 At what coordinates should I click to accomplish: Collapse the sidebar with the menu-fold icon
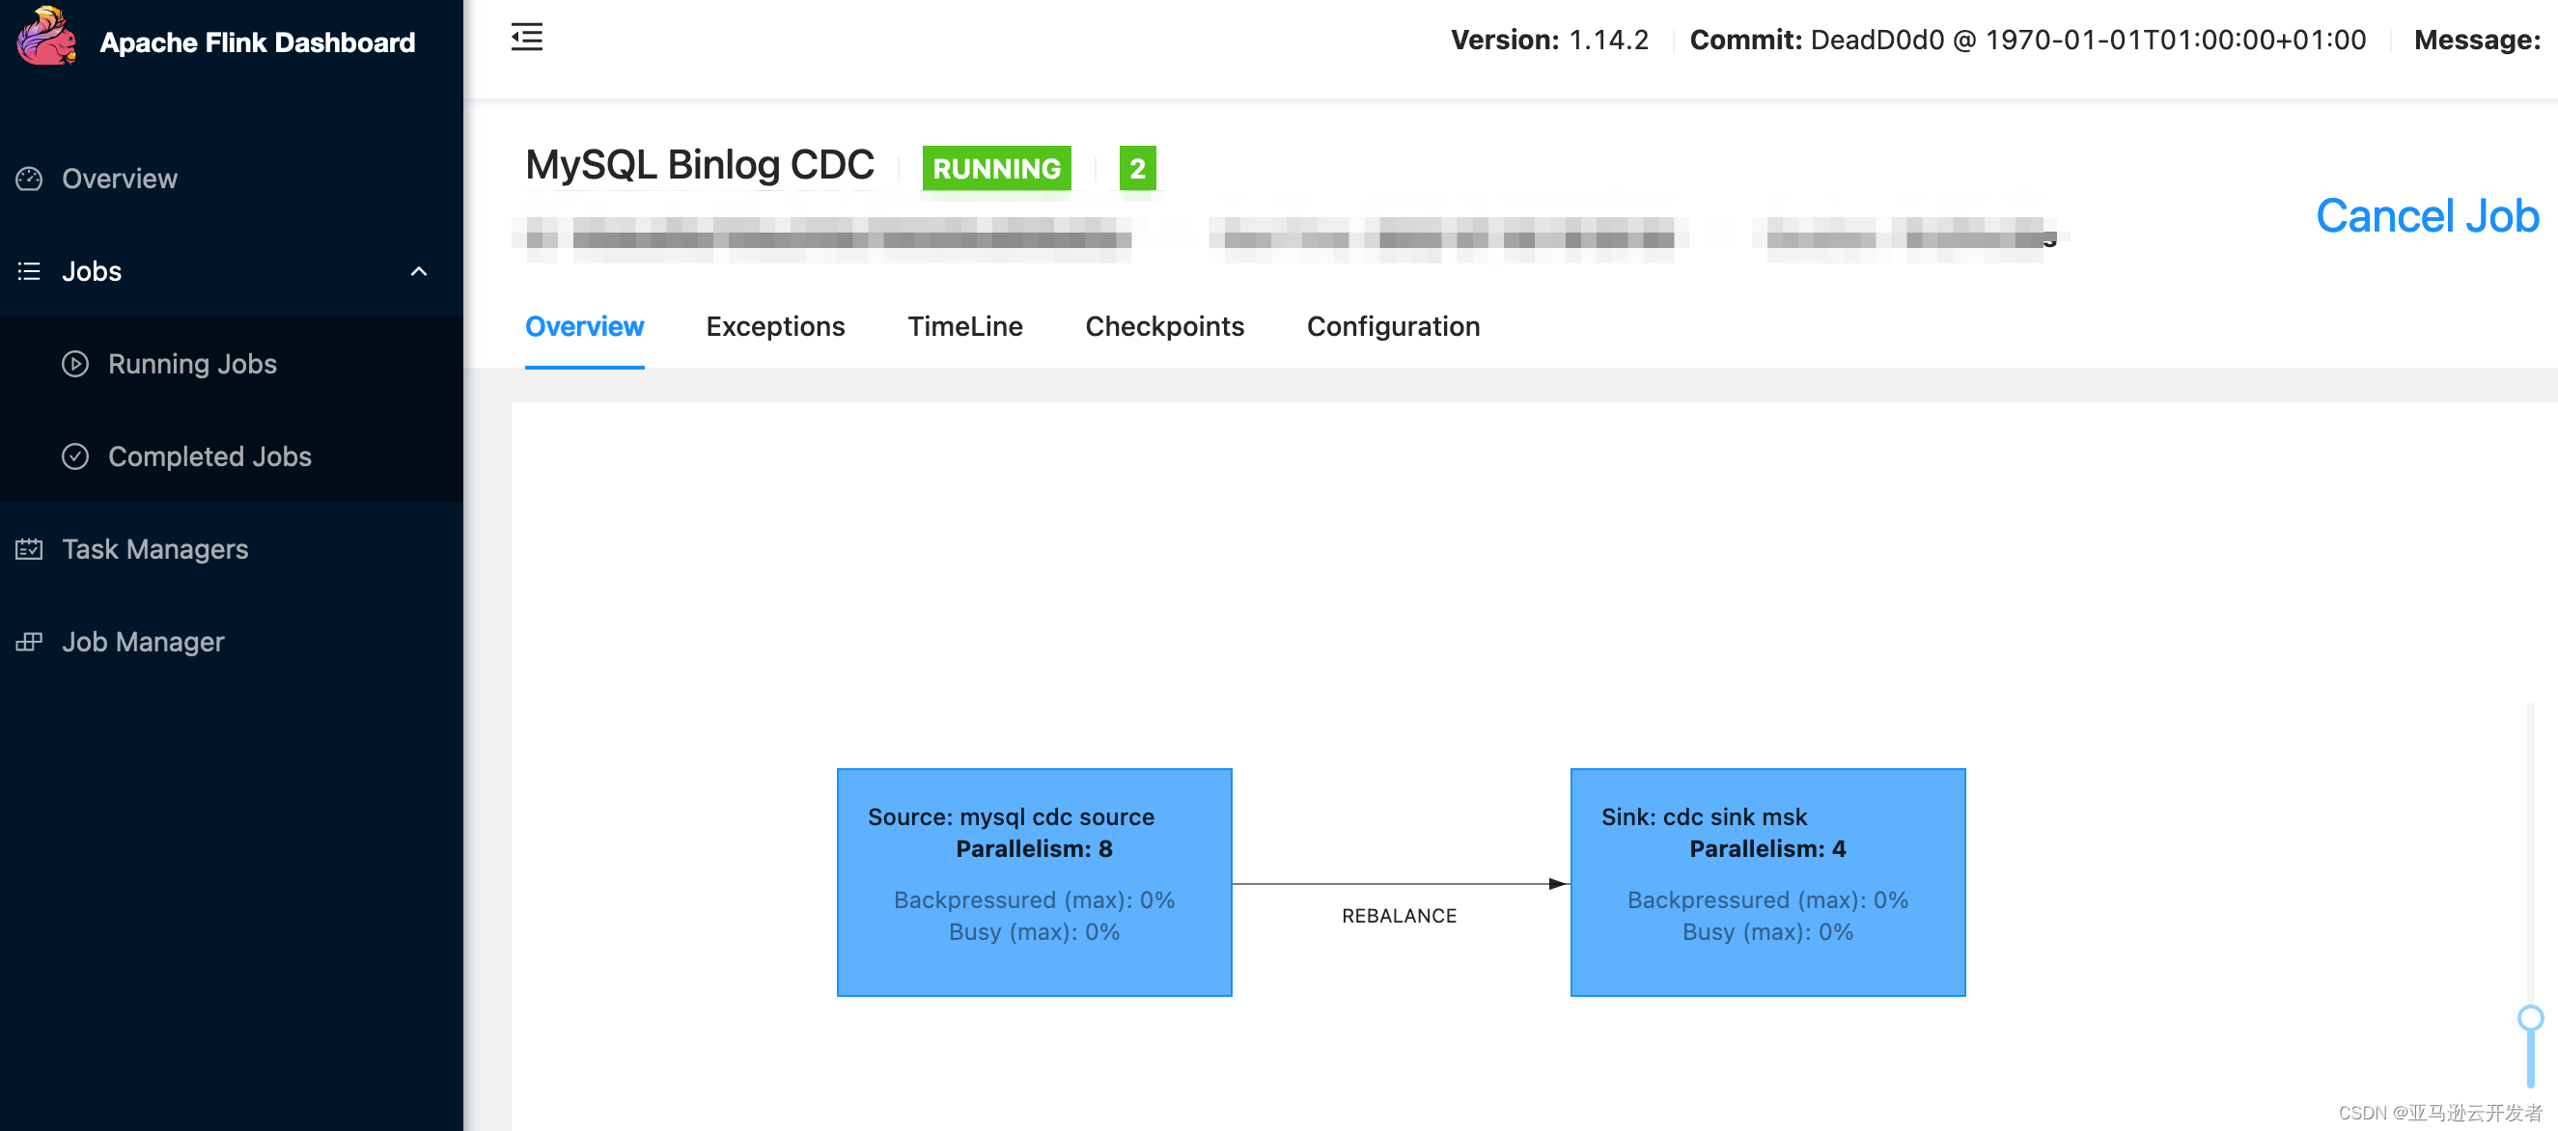pos(526,38)
